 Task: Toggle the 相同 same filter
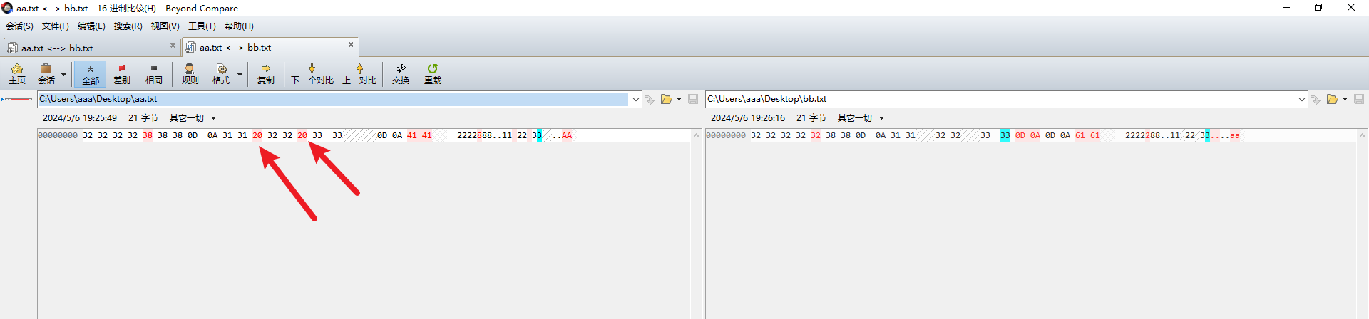tap(154, 74)
